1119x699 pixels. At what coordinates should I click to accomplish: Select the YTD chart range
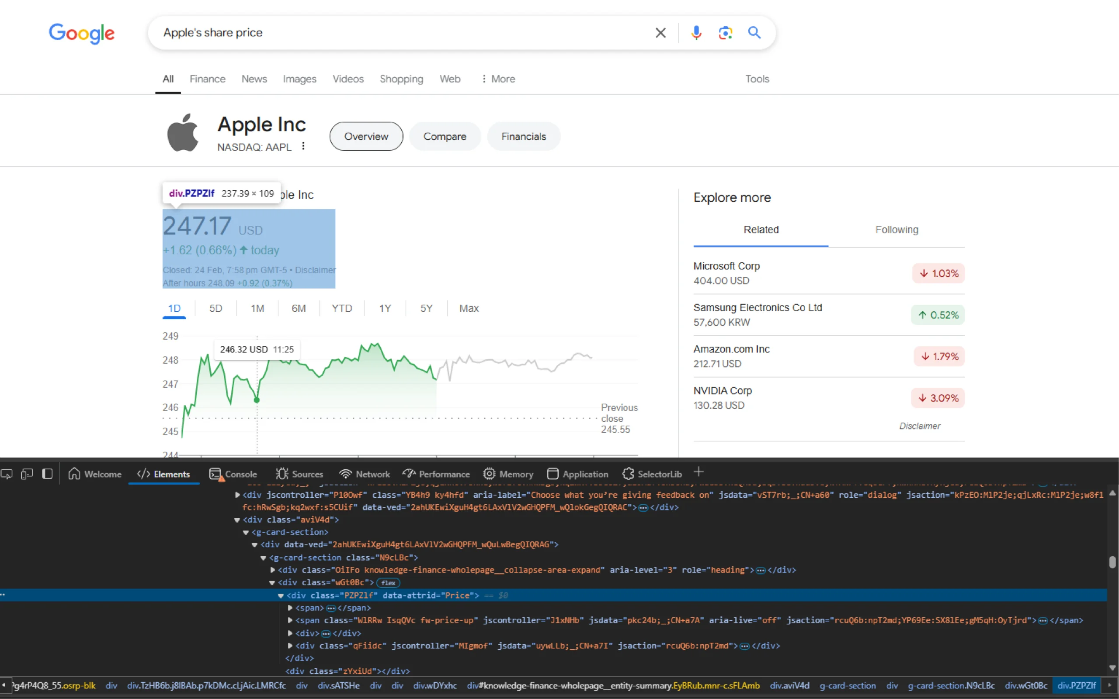341,308
